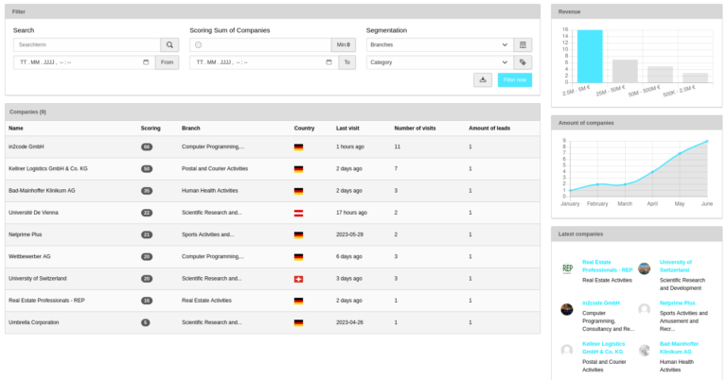The image size is (727, 380).
Task: Click the From button
Action: [x=167, y=62]
